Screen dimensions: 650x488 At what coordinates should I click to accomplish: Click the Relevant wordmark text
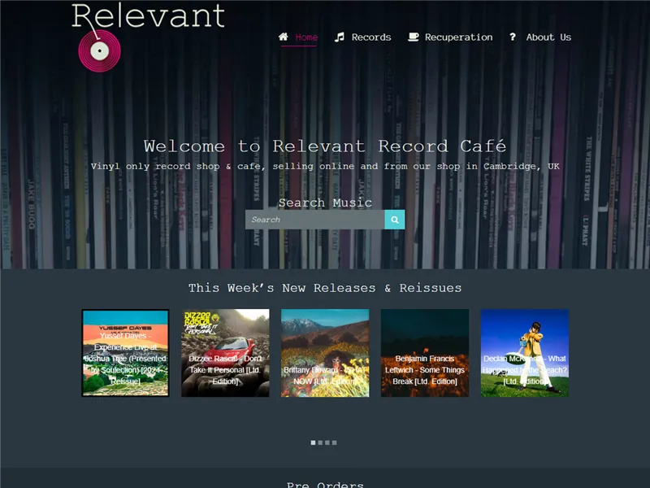[149, 15]
